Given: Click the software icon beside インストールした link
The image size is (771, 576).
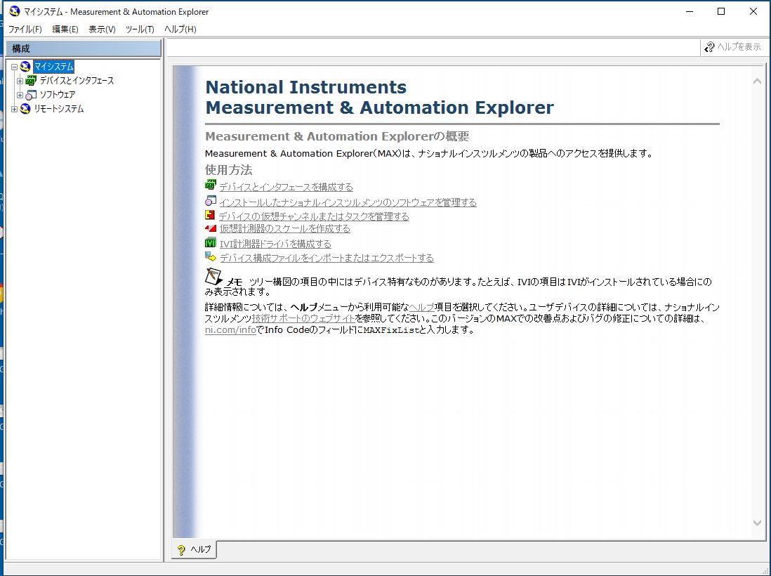Looking at the screenshot, I should [211, 201].
